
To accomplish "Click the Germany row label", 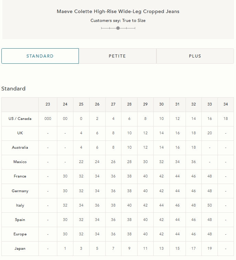I will [x=20, y=191].
